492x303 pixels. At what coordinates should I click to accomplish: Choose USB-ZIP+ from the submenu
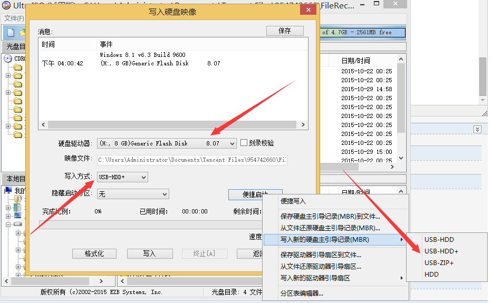[439, 263]
